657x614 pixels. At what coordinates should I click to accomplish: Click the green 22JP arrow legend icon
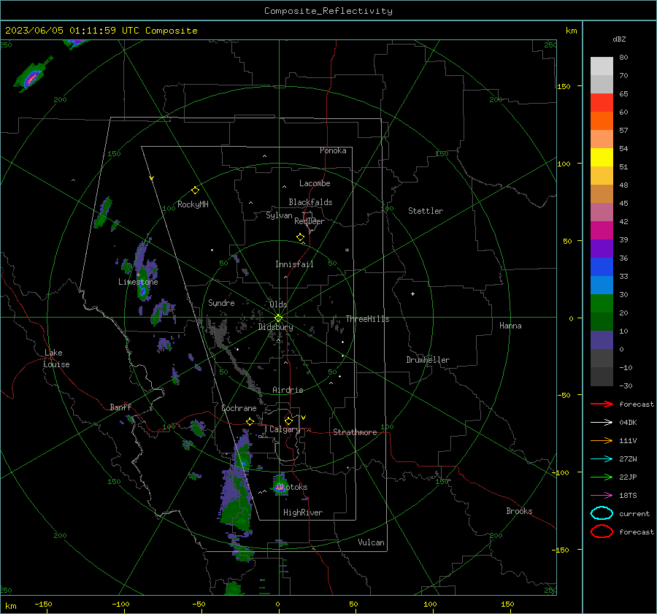[602, 477]
